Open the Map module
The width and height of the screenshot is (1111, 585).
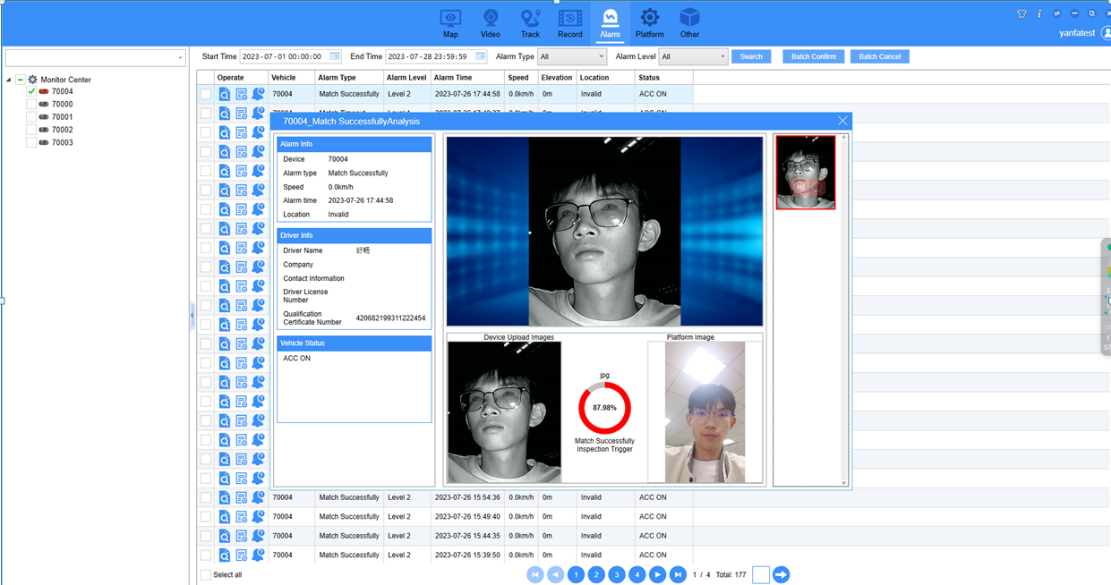[x=450, y=23]
